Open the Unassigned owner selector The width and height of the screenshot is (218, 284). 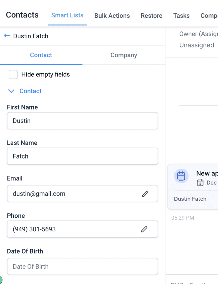197,45
